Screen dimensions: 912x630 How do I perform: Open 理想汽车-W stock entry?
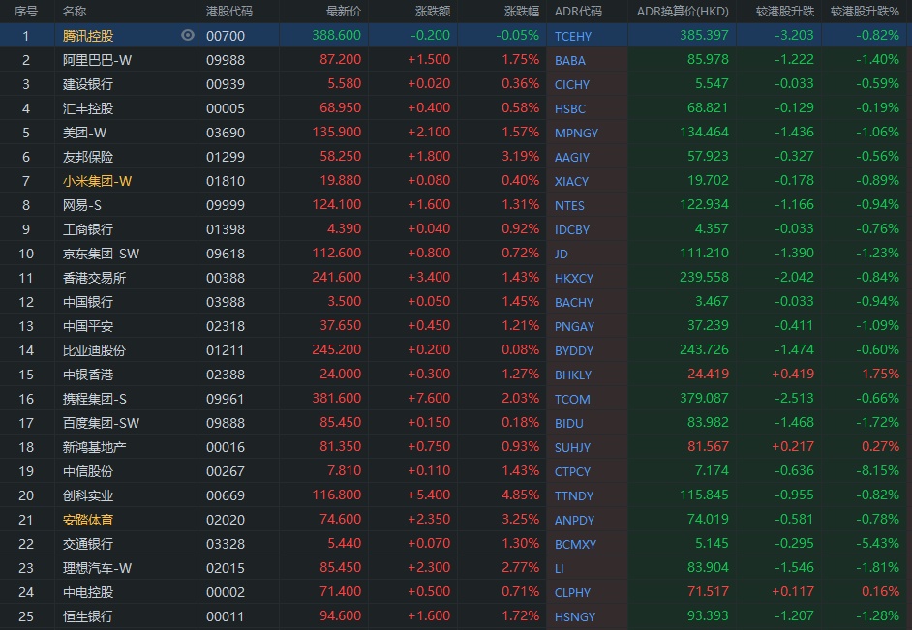[x=97, y=568]
